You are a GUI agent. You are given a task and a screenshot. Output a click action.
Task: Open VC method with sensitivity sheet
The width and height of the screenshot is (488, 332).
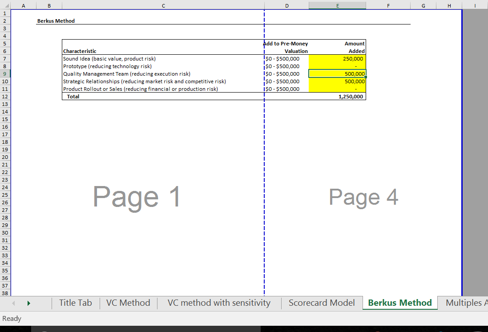pyautogui.click(x=219, y=303)
